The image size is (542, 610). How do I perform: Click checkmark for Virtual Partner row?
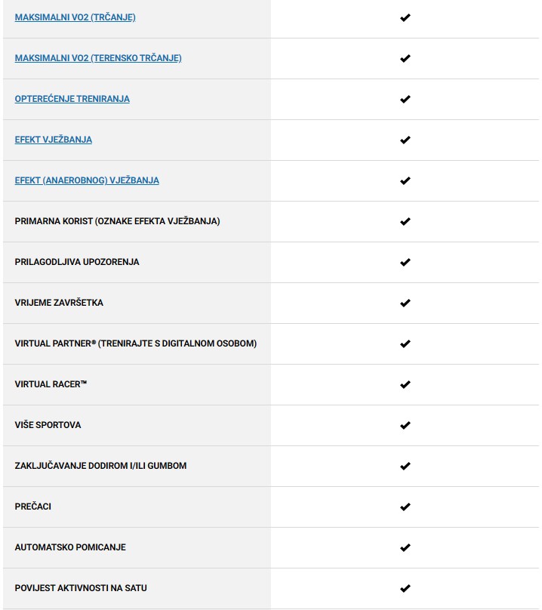pos(405,344)
